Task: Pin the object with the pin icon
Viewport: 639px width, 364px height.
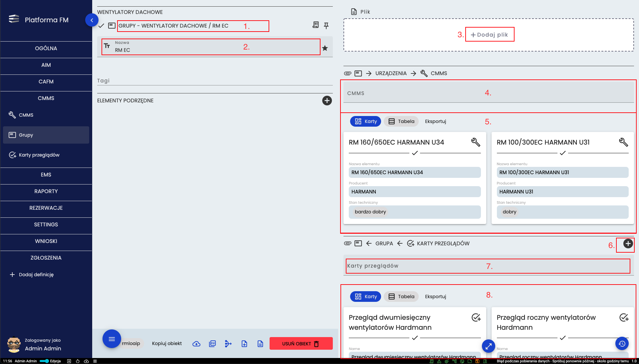Action: 326,25
